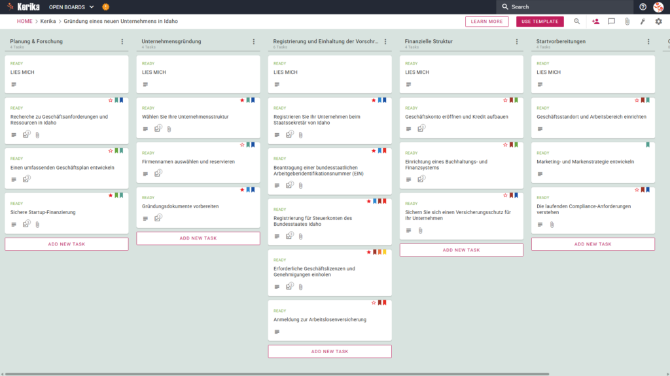
Task: Open checklist icon on Firmennamen auswählen card
Action: (158, 173)
